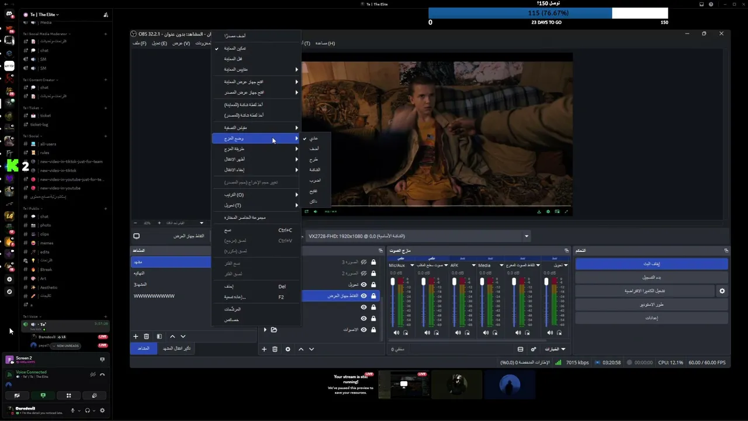748x421 pixels.
Task: Open the ملف (F) menu
Action: [x=139, y=43]
